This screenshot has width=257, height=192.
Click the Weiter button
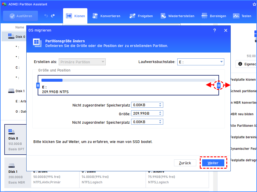[213, 163]
